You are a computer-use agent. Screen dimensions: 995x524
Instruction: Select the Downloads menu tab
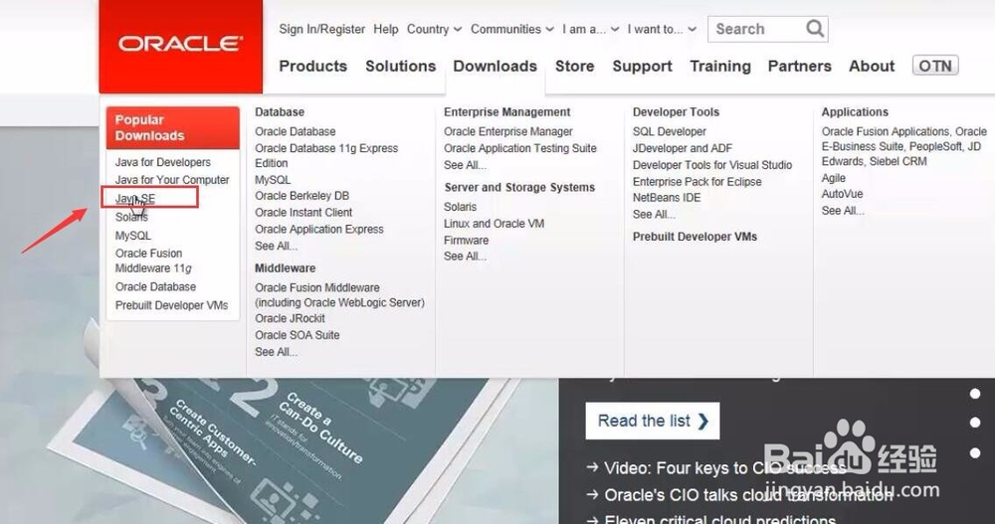[495, 66]
